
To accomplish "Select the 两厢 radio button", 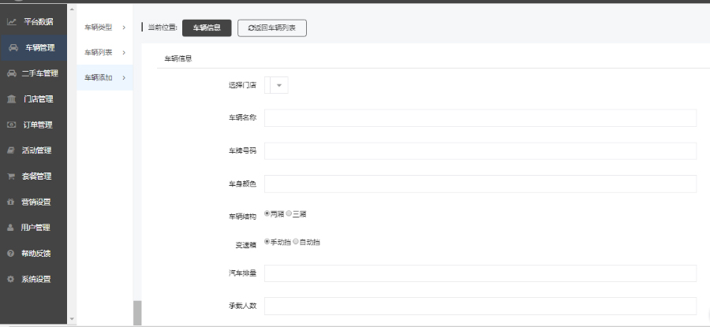I will (267, 214).
